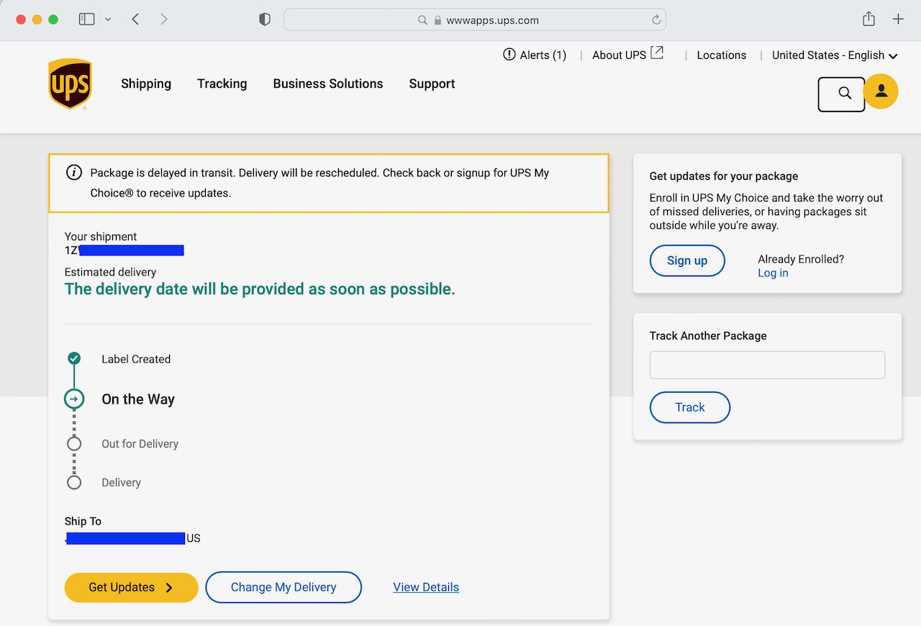Click the Get updates for your package heading
The height and width of the screenshot is (626, 921).
724,176
